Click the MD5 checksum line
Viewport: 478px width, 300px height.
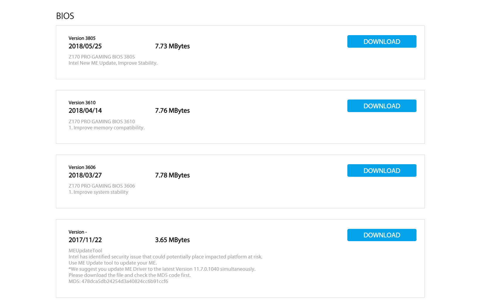pyautogui.click(x=118, y=281)
